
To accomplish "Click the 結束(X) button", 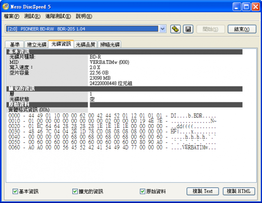I will pos(242,29).
